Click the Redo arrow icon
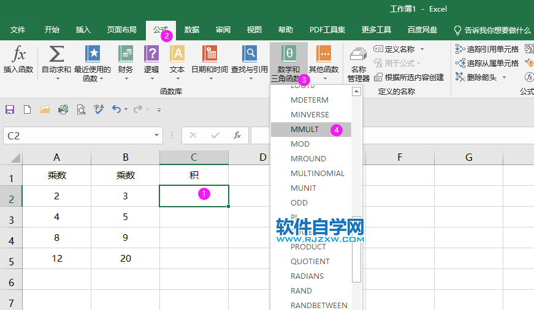The width and height of the screenshot is (534, 310). pyautogui.click(x=138, y=109)
